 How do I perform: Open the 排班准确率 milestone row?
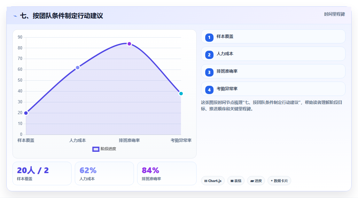(x=273, y=71)
